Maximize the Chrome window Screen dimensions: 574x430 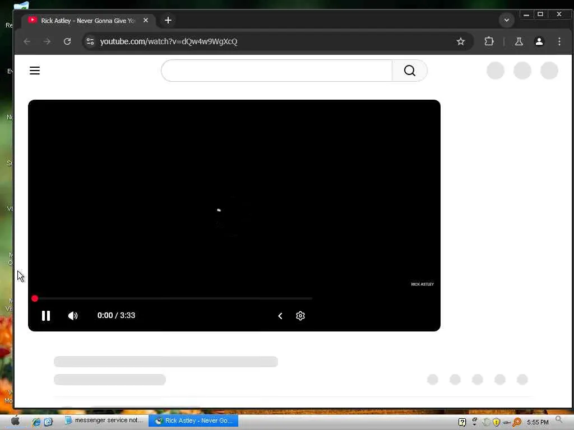pyautogui.click(x=540, y=14)
